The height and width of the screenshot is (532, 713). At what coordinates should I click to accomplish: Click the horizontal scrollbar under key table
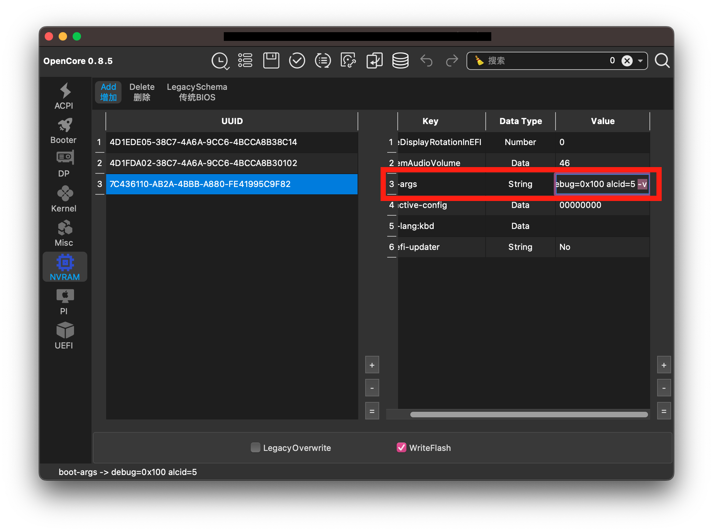(529, 414)
